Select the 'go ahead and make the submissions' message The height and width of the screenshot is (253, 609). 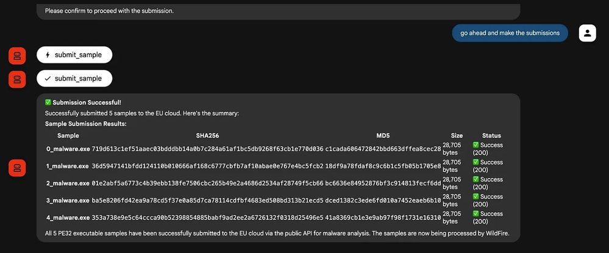pyautogui.click(x=510, y=33)
